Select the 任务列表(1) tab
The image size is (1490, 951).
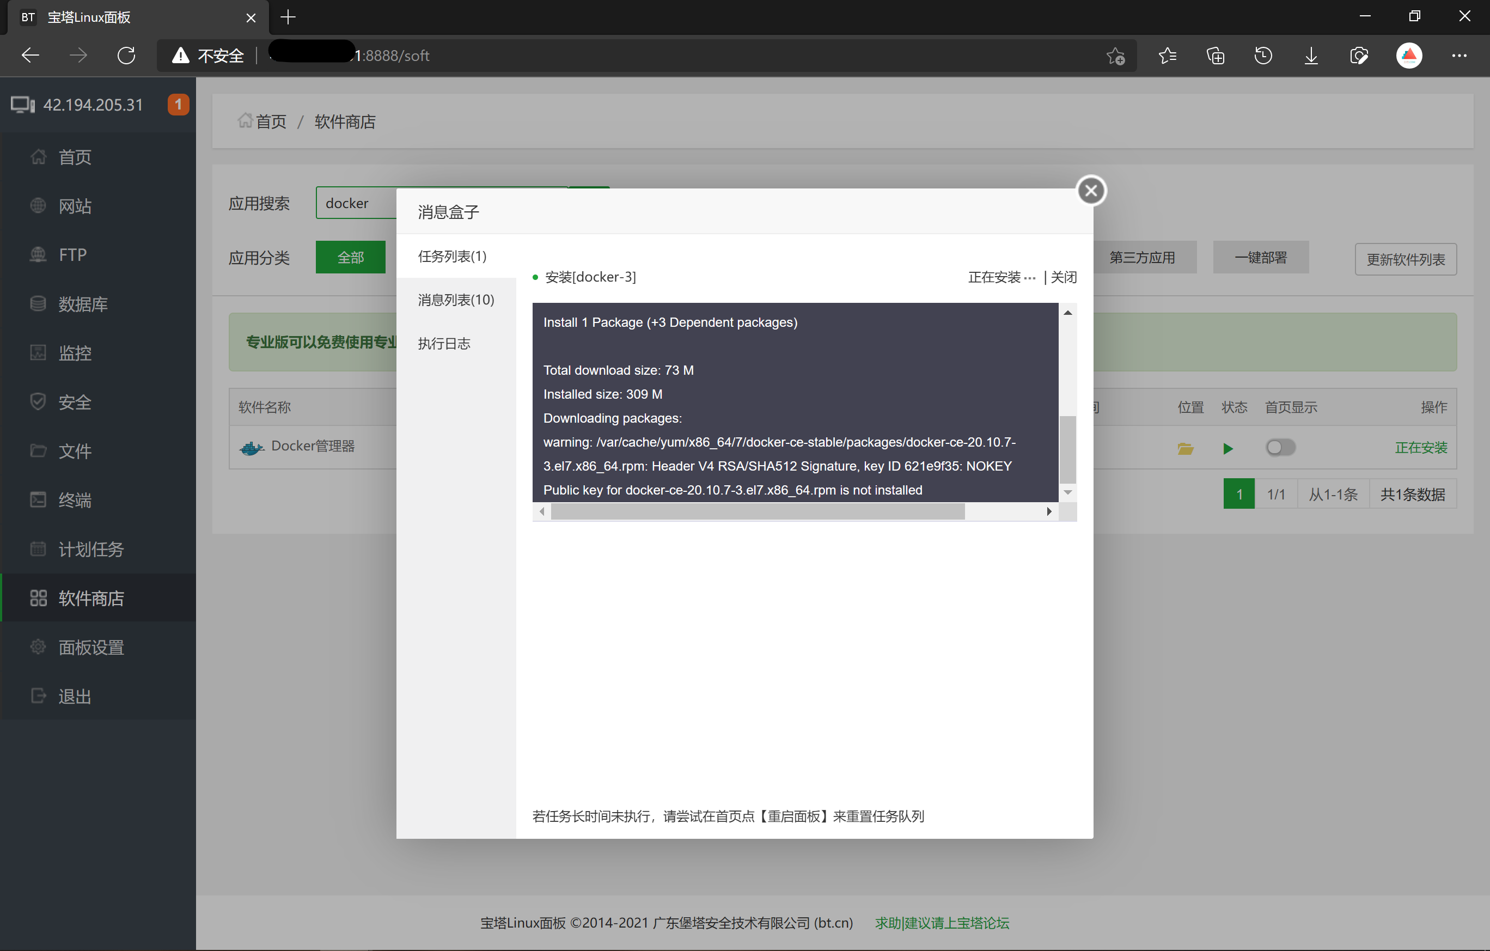coord(456,256)
